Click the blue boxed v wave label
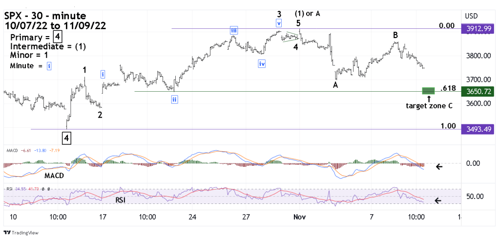The image size is (499, 239). [x=279, y=23]
